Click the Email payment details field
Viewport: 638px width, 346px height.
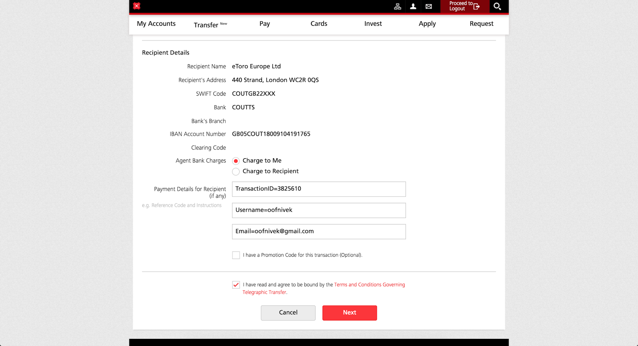(x=319, y=232)
